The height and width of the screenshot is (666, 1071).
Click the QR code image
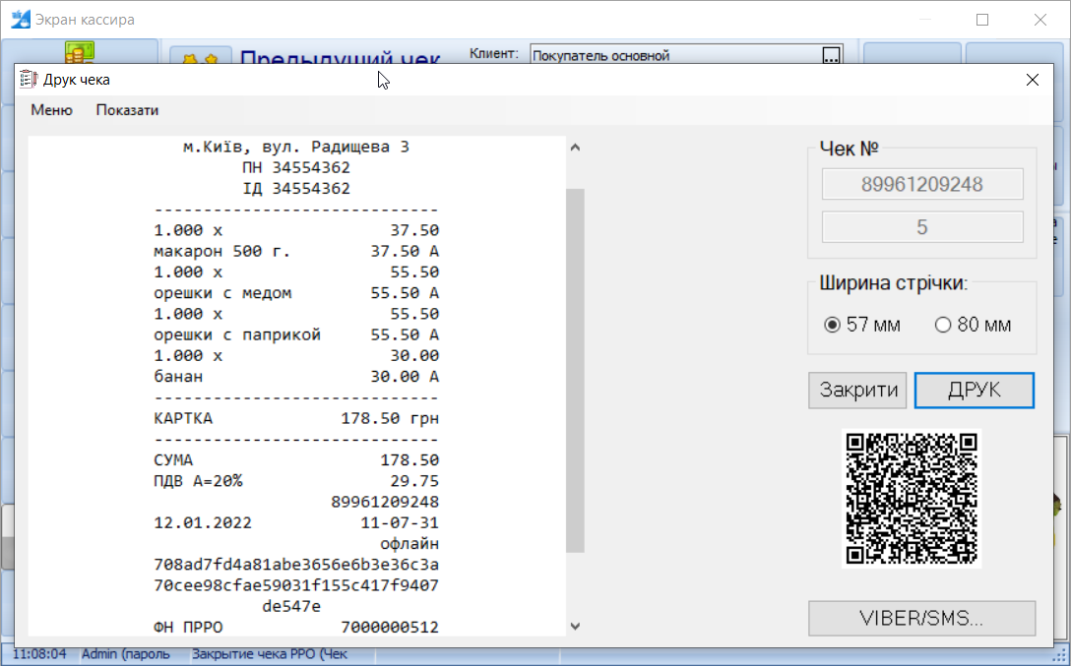(912, 498)
